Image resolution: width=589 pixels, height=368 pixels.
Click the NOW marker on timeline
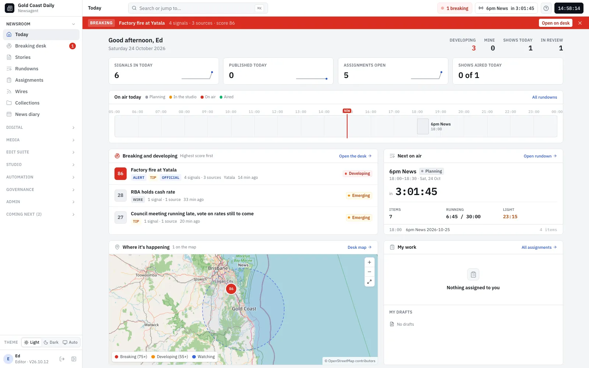[x=347, y=111]
